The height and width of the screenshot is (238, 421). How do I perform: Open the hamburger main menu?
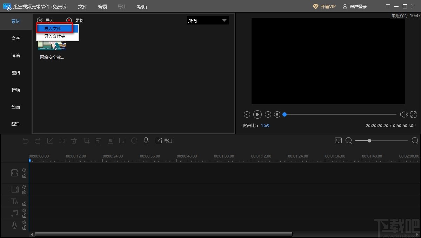388,6
